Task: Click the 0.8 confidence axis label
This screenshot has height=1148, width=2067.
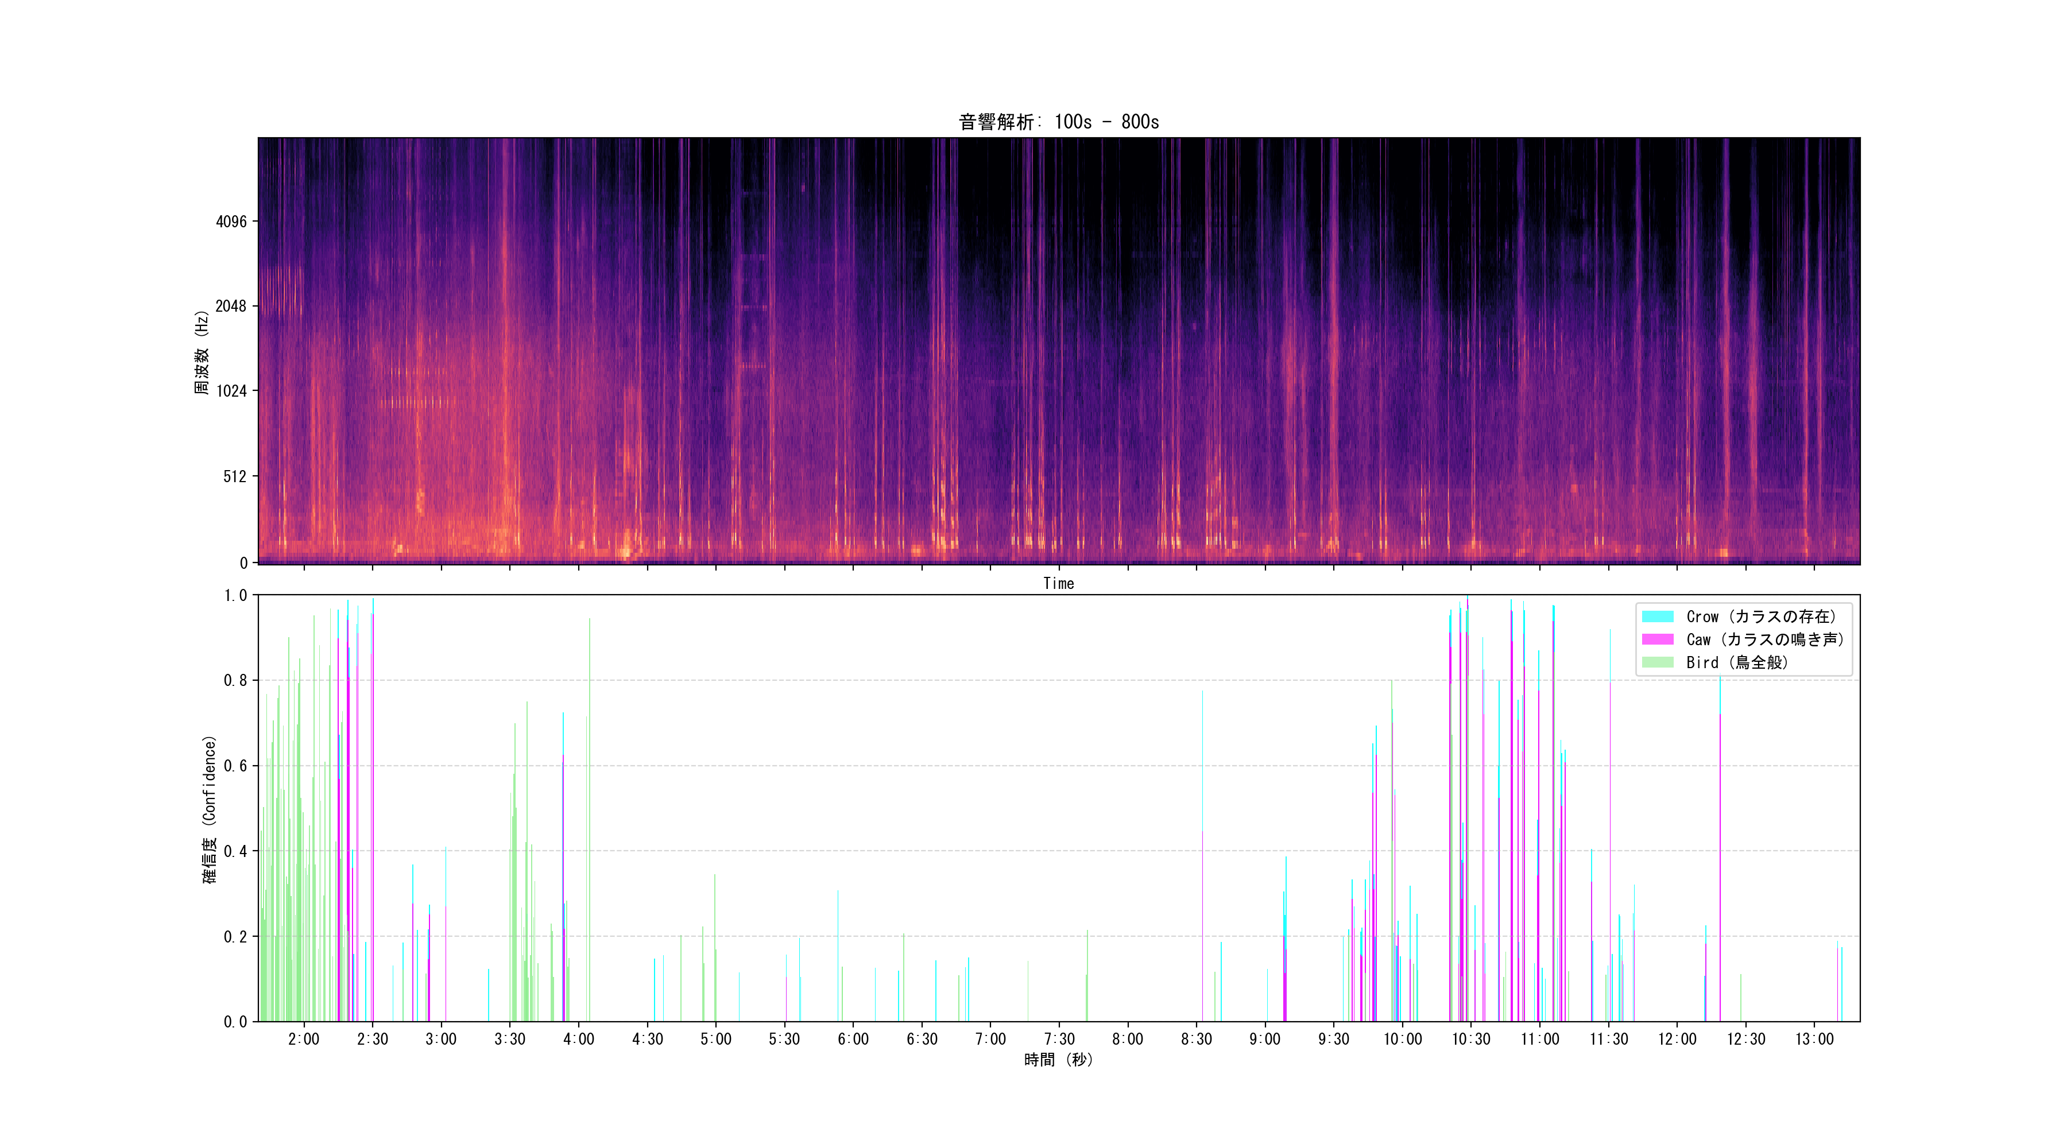Action: (235, 680)
